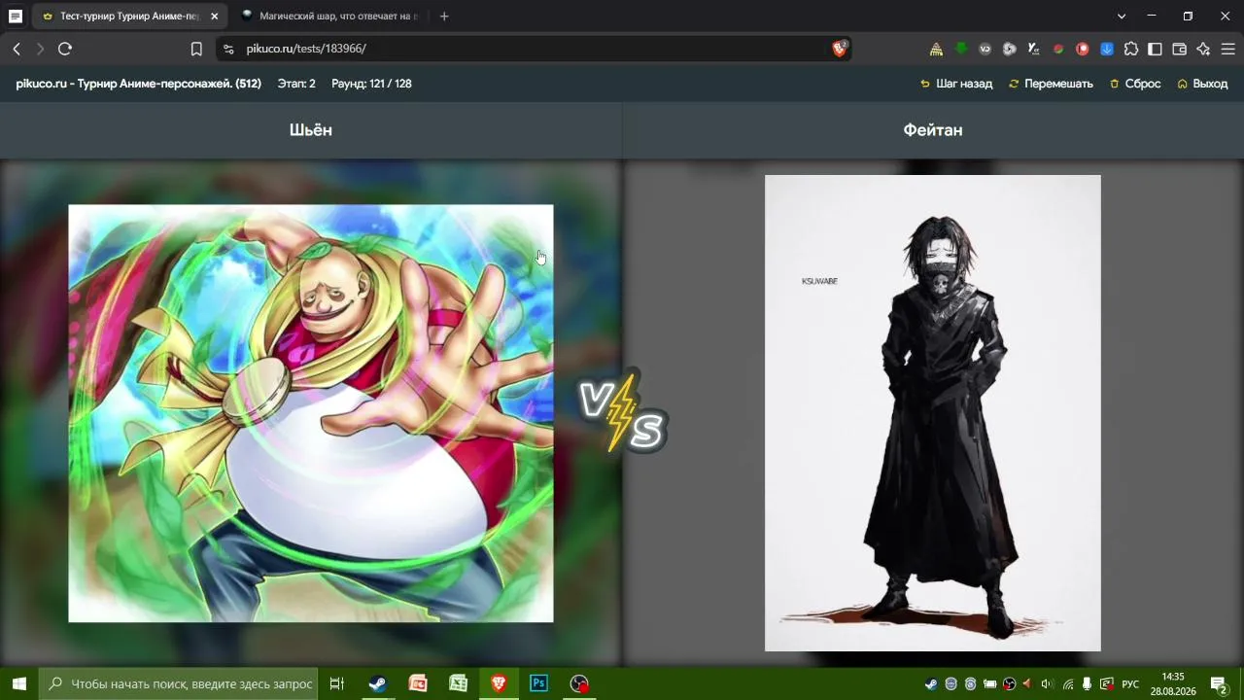1244x700 pixels.
Task: Reload the pikuco.ru page
Action: coord(65,49)
